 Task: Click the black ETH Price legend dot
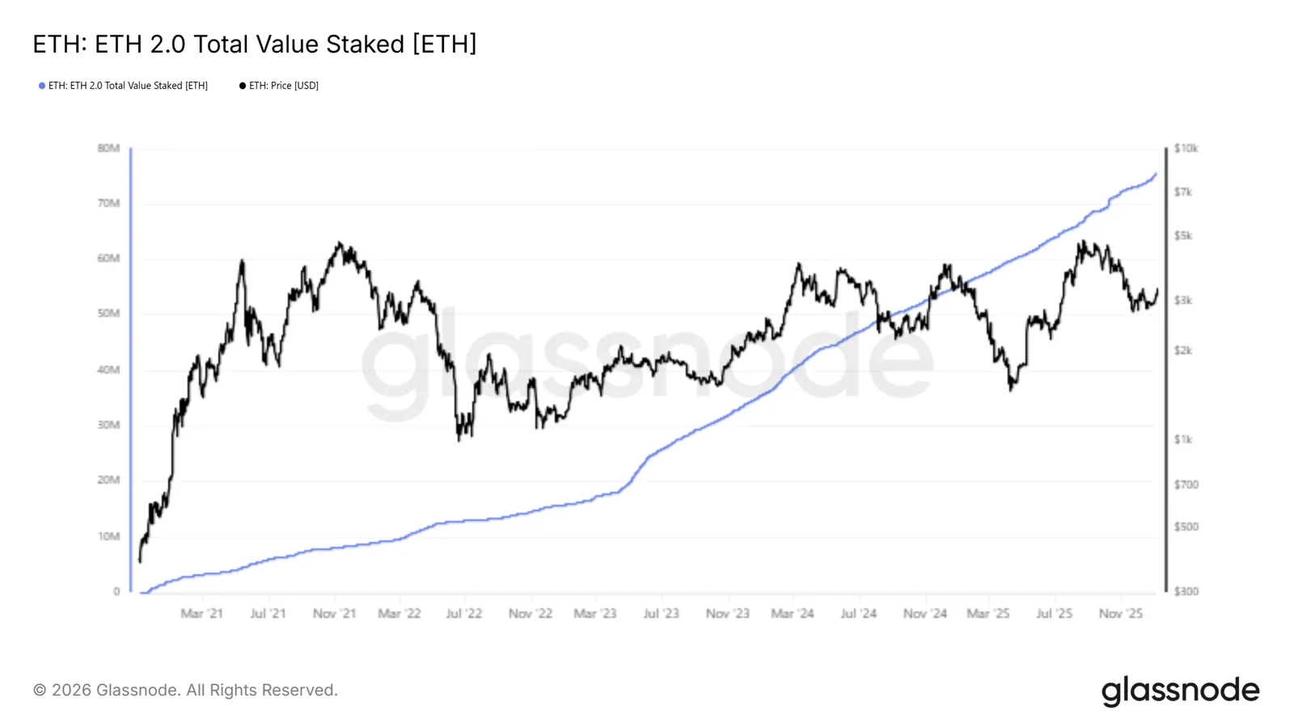click(243, 86)
